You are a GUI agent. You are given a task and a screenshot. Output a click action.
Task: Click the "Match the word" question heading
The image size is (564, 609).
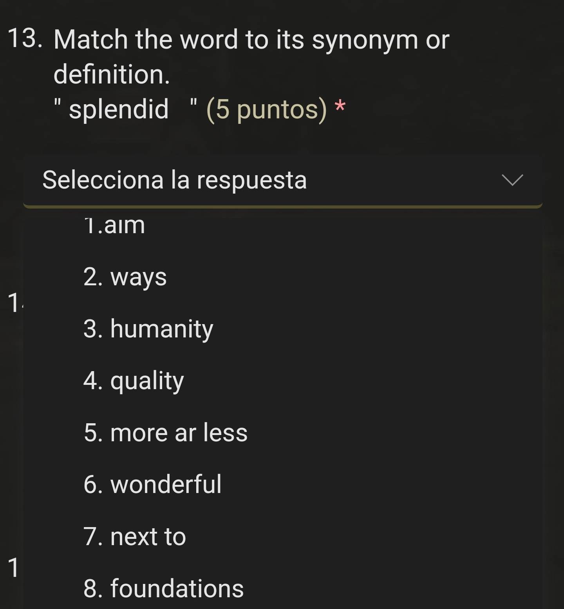[145, 40]
